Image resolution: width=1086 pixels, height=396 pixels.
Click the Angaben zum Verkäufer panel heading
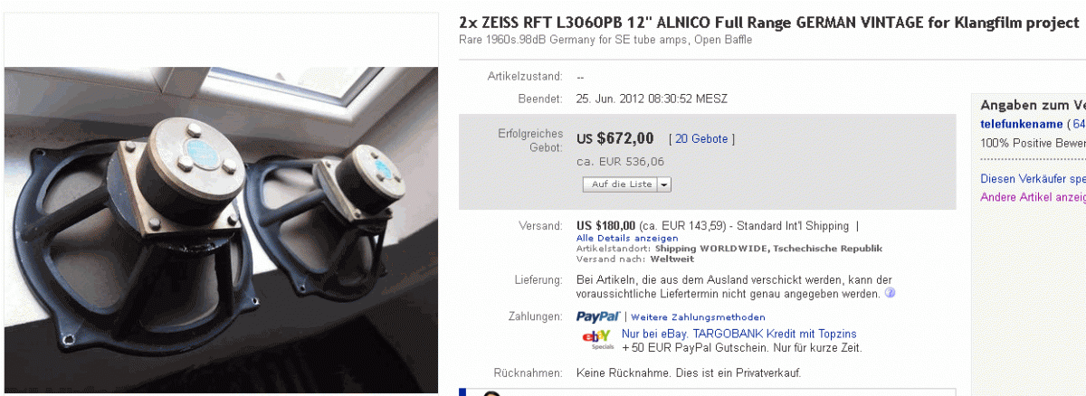[1033, 105]
